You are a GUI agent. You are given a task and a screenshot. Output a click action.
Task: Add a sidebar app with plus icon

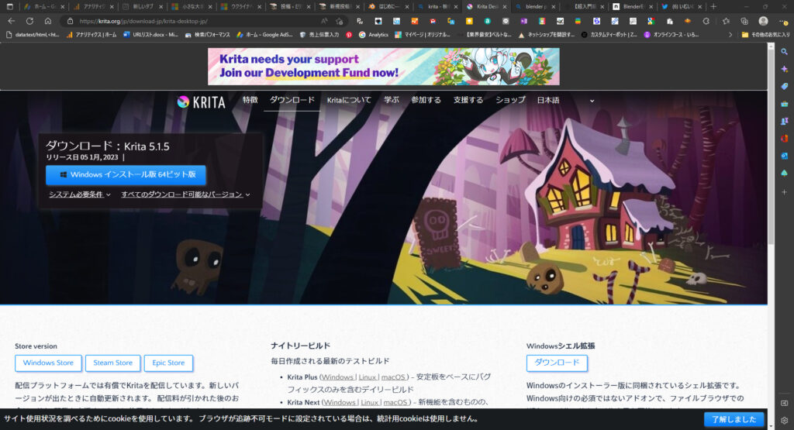[x=784, y=192]
